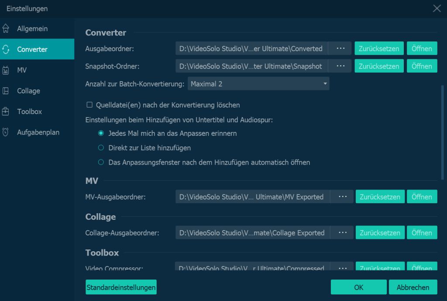The image size is (447, 301).
Task: Choose 'Das Anpassungsfenster automatisch öffnen' radio option
Action: [101, 162]
